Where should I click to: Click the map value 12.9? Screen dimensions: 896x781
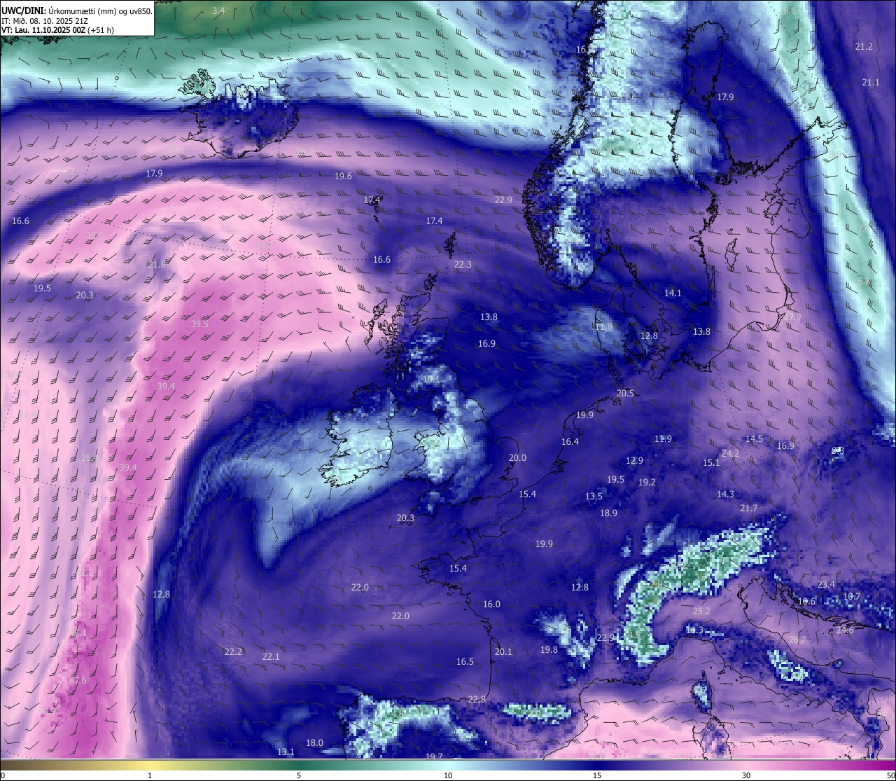[x=634, y=460]
